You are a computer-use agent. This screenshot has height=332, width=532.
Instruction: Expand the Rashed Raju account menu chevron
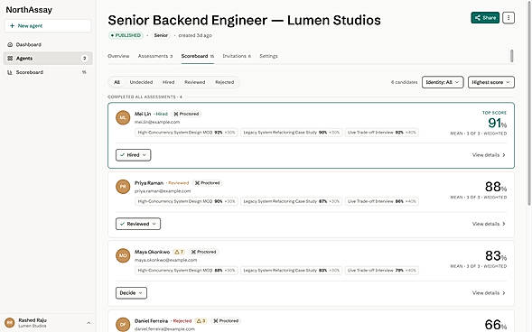point(89,323)
